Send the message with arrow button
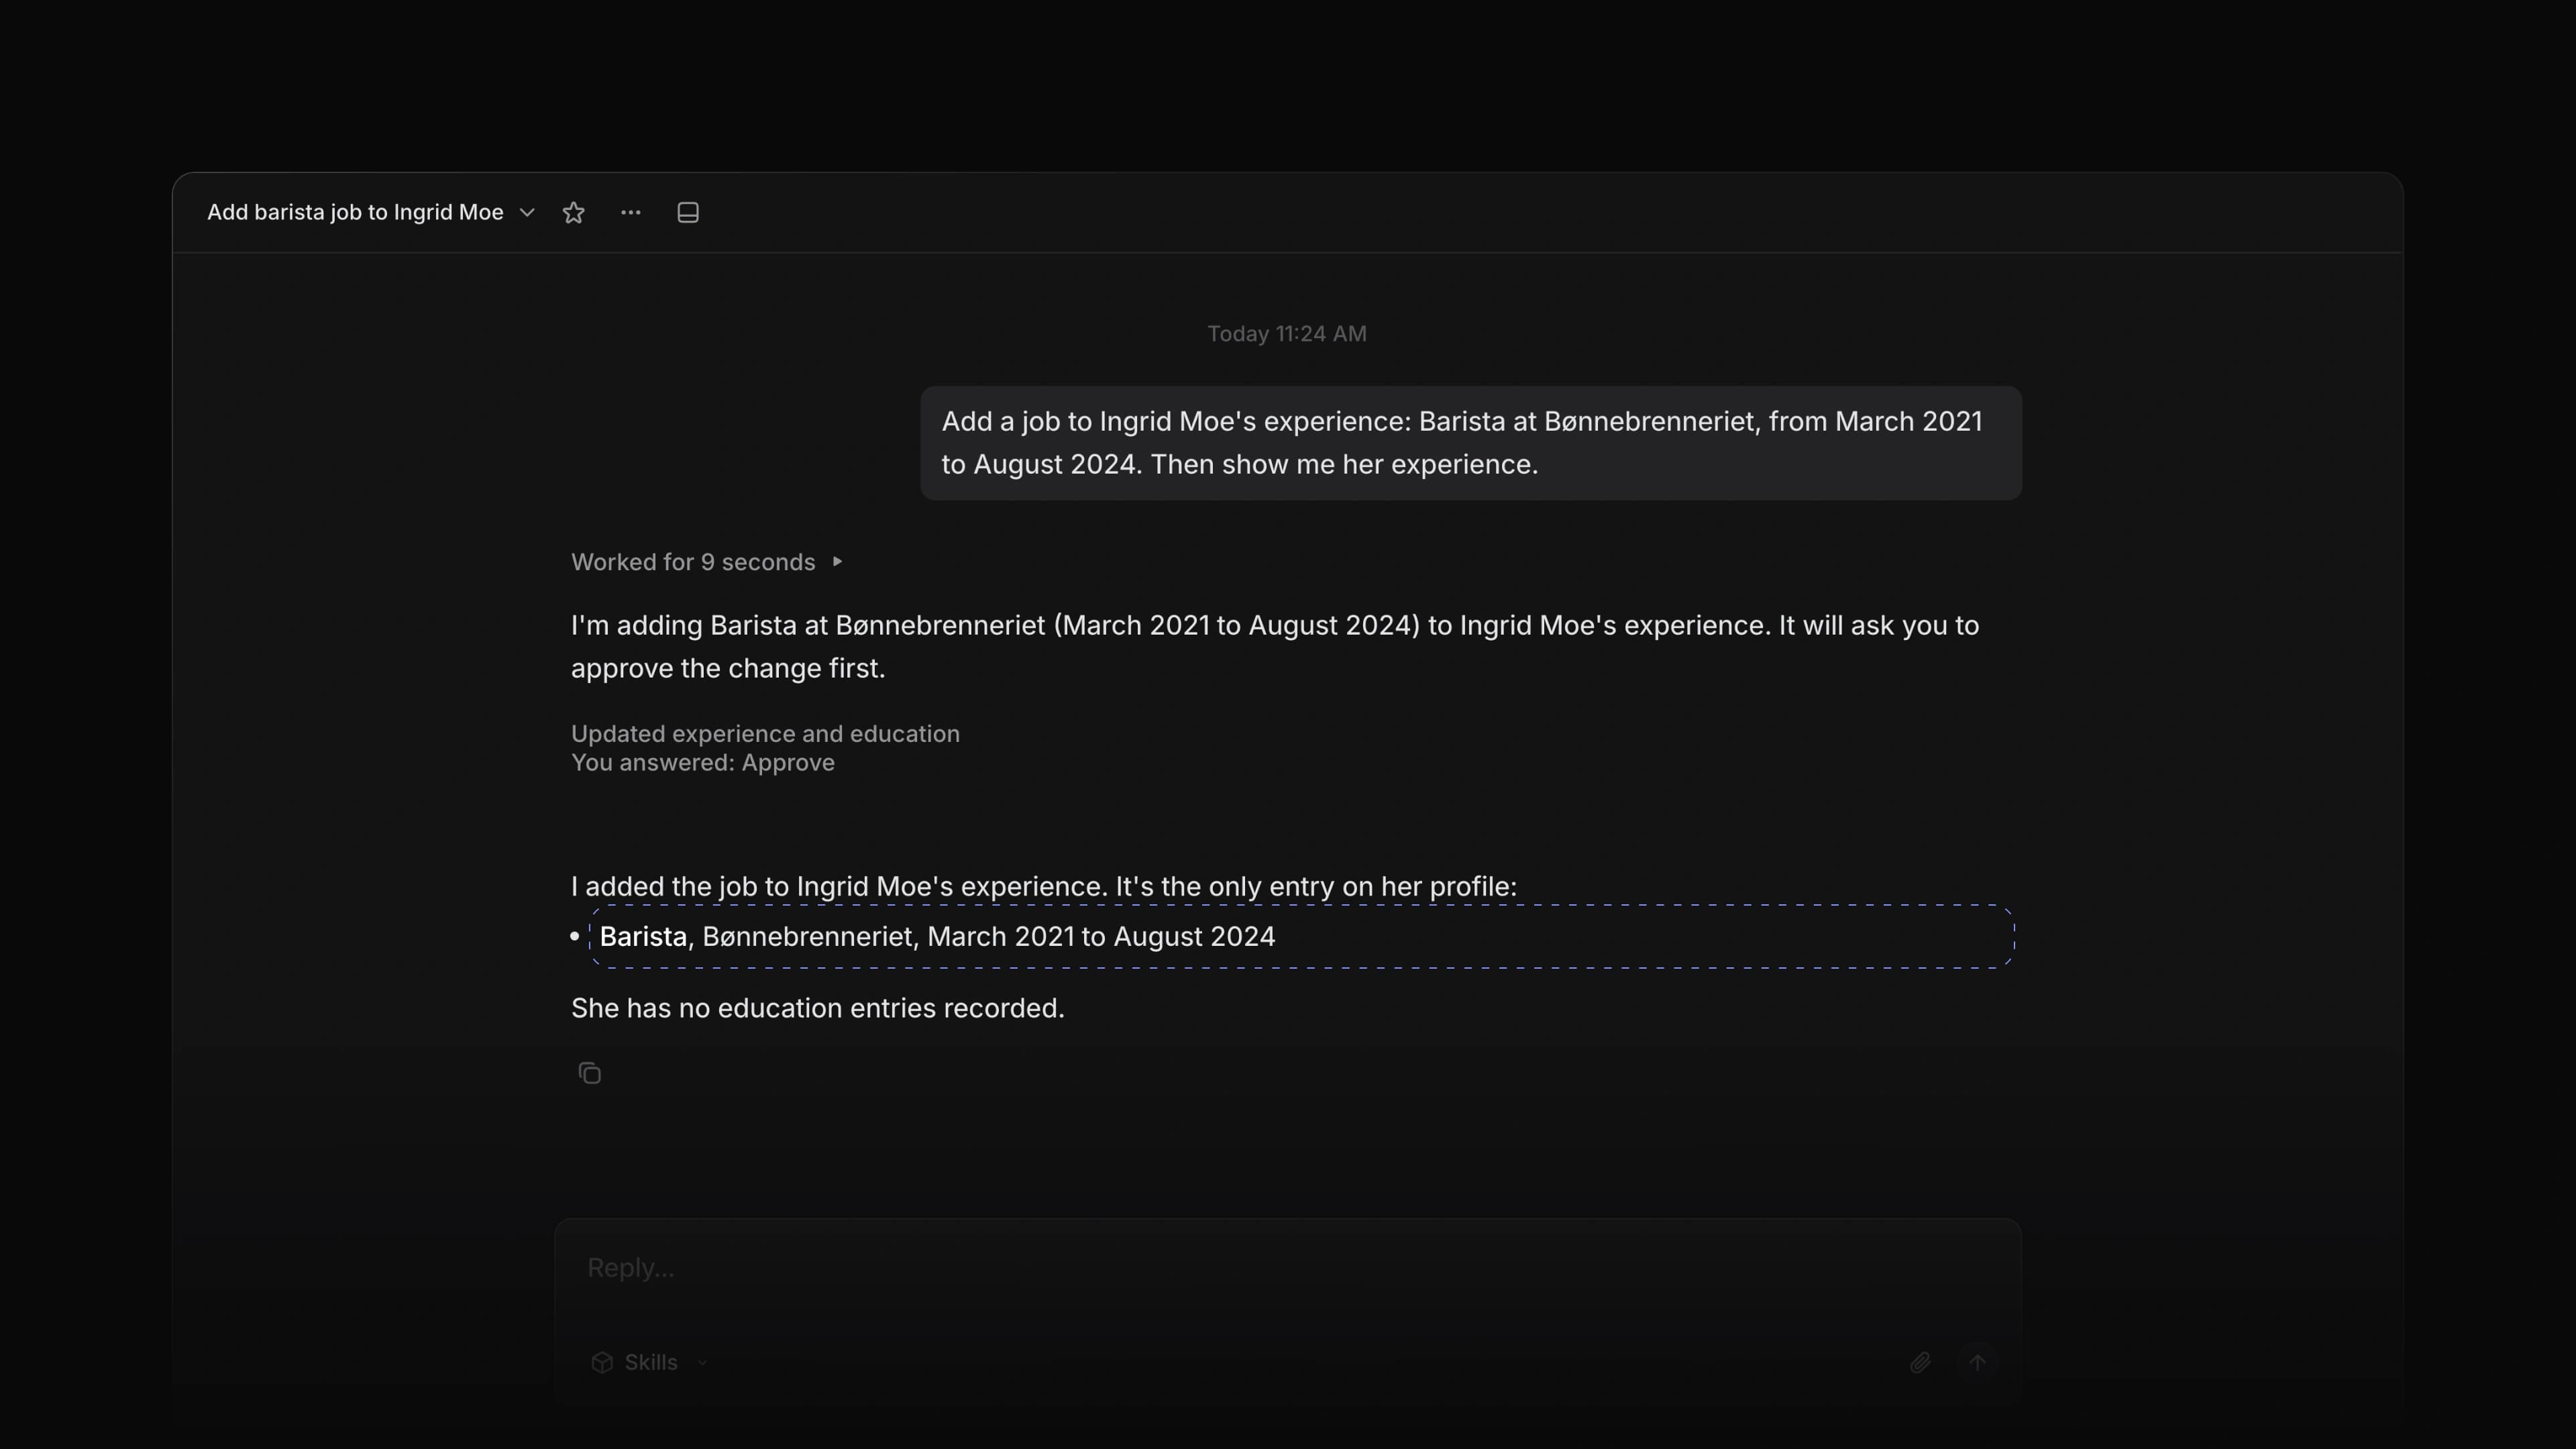2576x1449 pixels. pos(1977,1362)
